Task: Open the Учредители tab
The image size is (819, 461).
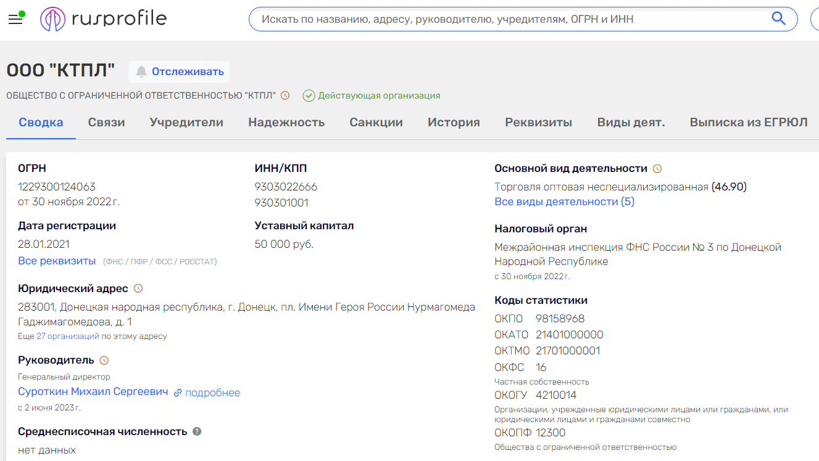Action: pos(186,122)
